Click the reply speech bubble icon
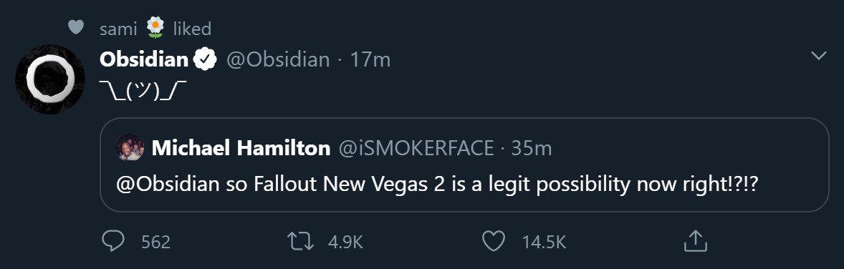Screen dimensions: 844x269 pos(113,241)
